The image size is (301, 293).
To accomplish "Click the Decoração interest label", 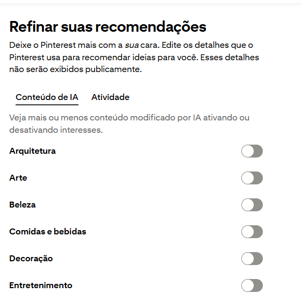I will tap(31, 259).
